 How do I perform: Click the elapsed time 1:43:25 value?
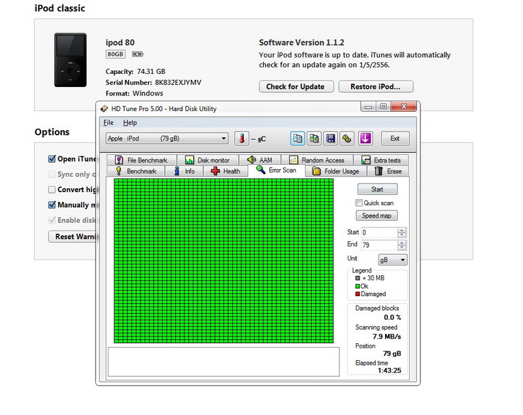[x=390, y=371]
